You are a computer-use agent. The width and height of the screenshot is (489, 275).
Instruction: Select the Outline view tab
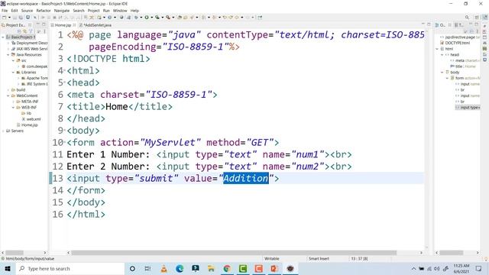coord(442,25)
